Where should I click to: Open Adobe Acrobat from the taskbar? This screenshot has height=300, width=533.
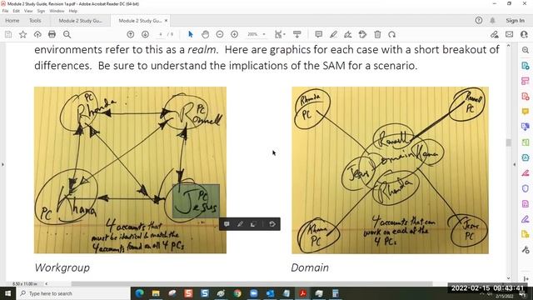(302, 293)
